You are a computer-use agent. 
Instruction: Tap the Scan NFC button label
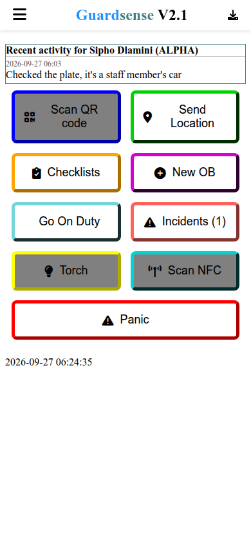pos(194,270)
